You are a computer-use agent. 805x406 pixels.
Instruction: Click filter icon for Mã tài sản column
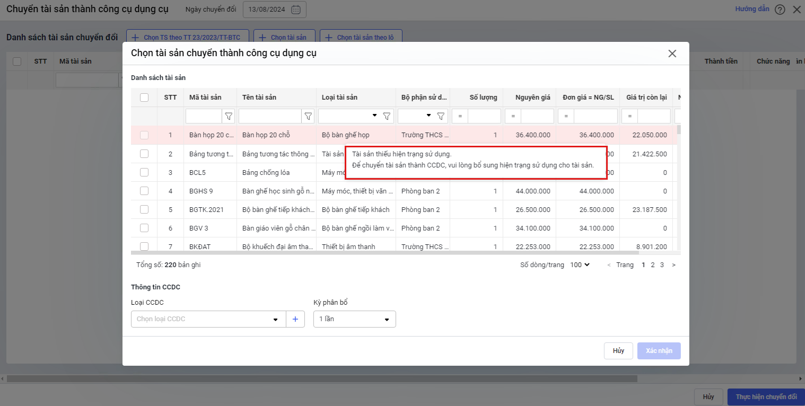point(229,116)
